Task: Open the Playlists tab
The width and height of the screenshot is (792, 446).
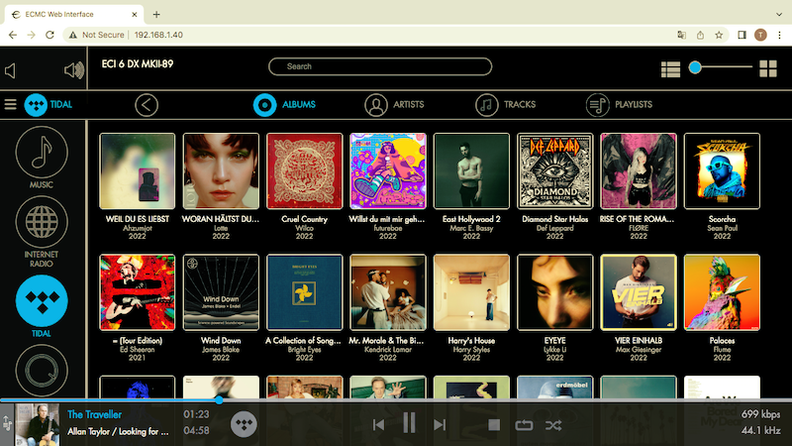Action: [x=620, y=105]
